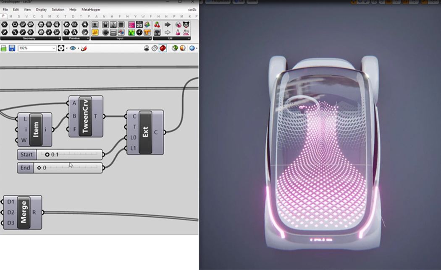441x270 pixels.
Task: Save the definition with the blue disk icon
Action: (x=12, y=48)
